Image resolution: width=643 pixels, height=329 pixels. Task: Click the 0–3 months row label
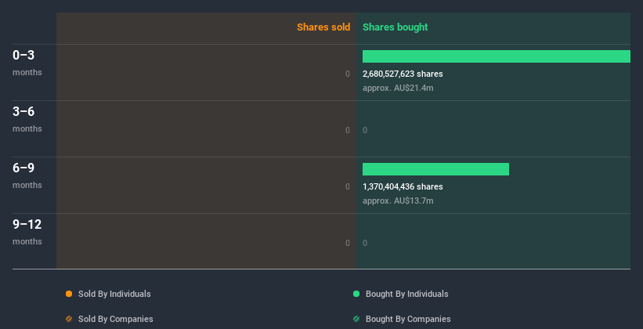(x=27, y=63)
